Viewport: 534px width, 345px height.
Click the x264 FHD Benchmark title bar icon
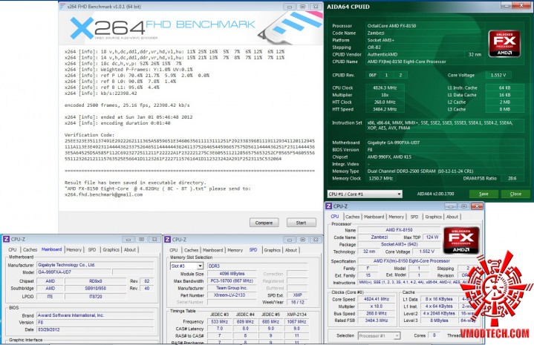[62, 7]
